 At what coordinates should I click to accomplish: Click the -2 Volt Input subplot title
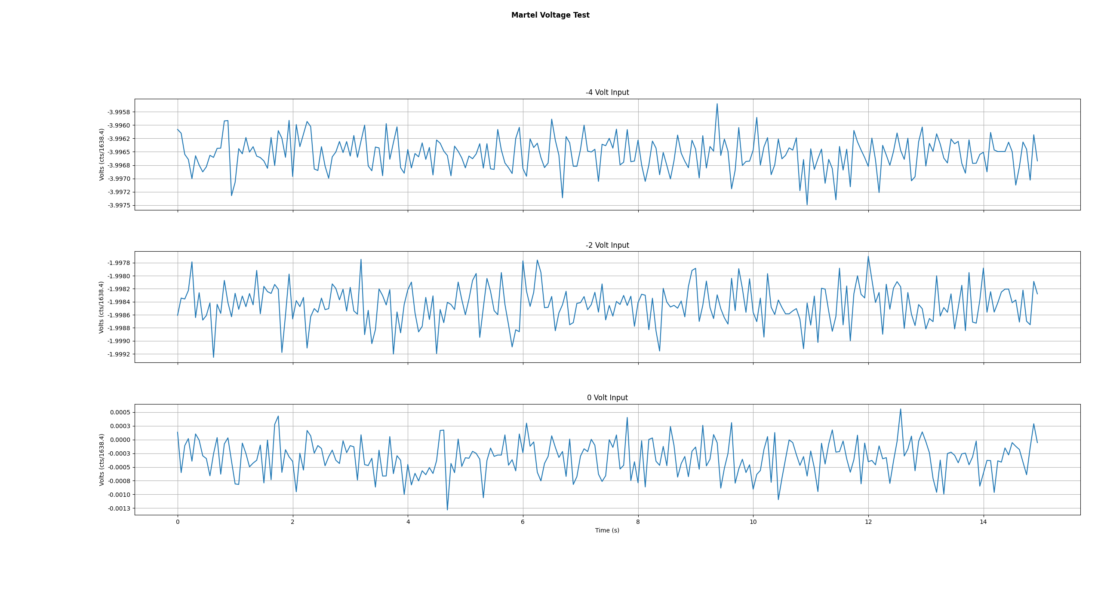click(607, 245)
